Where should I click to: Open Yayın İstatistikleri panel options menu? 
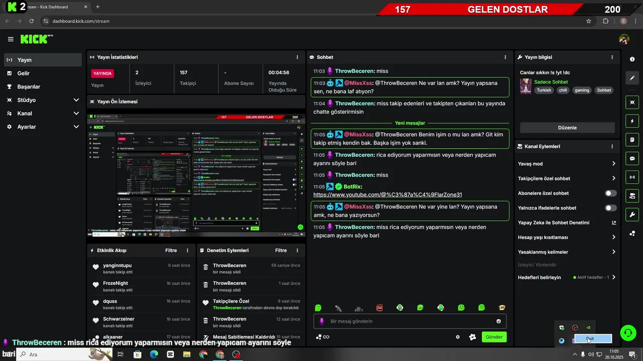[297, 57]
